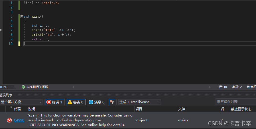
Task: Open the Build + IntelliSense source dropdown
Action: click(140, 102)
